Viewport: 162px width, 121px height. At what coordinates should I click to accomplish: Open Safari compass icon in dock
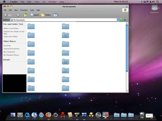[41, 115]
